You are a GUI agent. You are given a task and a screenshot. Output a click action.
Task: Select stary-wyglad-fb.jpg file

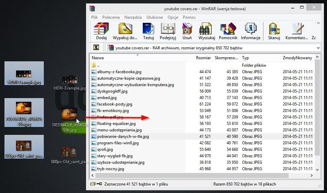(115, 156)
